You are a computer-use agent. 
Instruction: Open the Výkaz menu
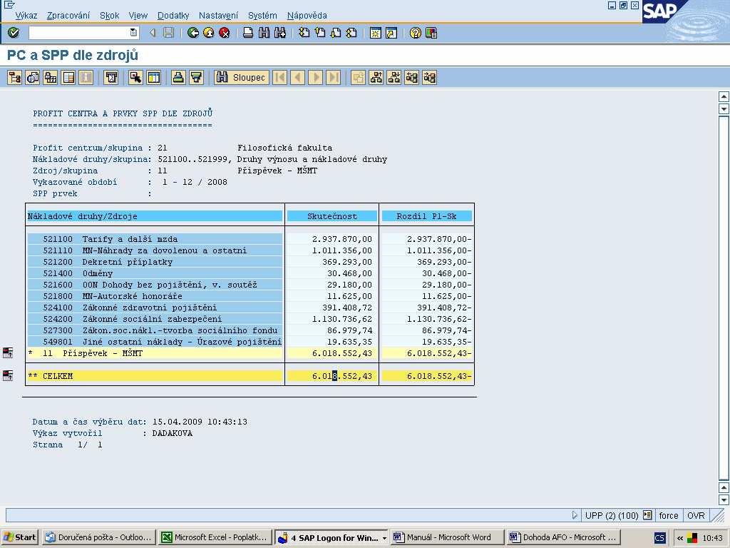pos(26,16)
